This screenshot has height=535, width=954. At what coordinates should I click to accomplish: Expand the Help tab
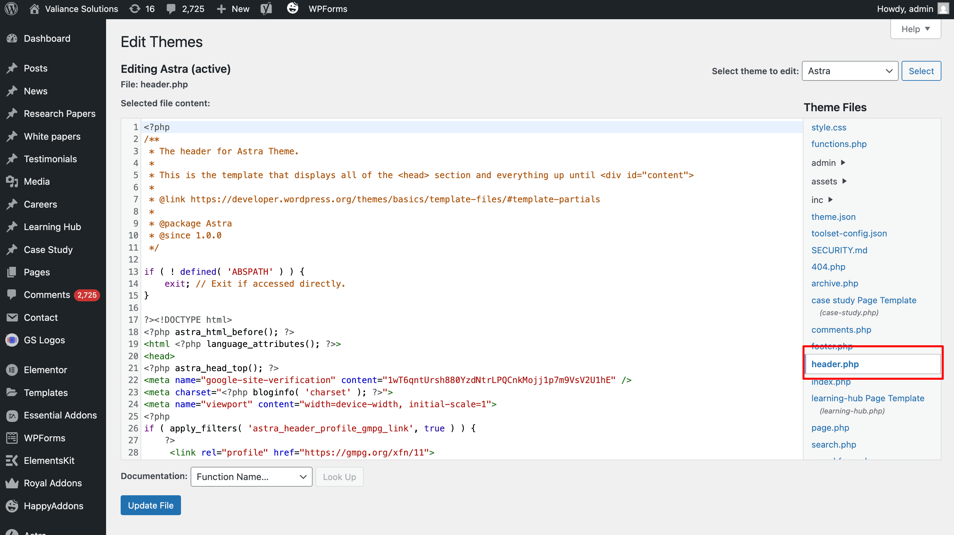point(915,29)
